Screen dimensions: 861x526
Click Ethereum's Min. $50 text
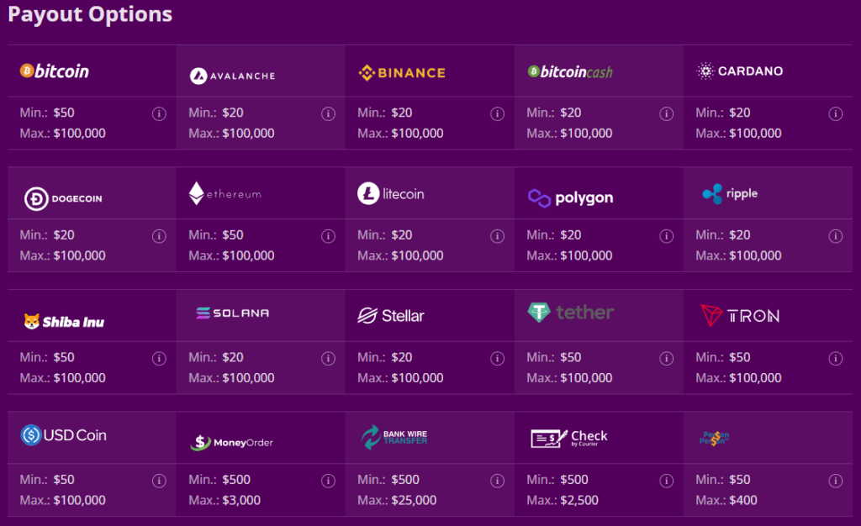click(216, 234)
